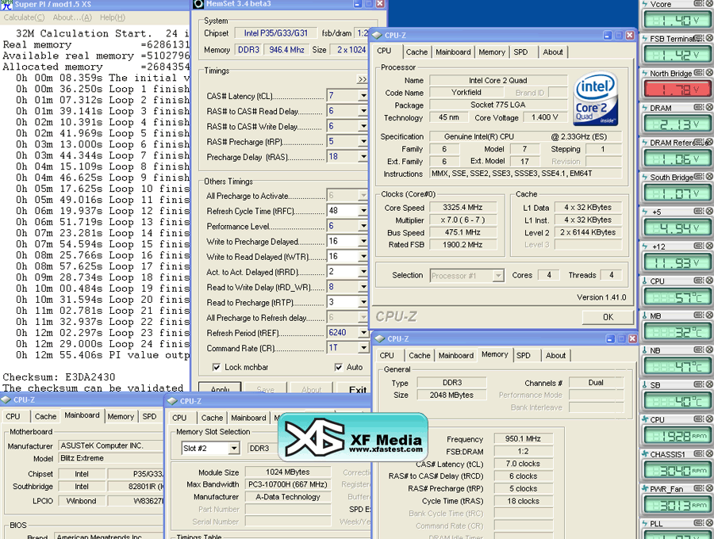Close the PWR_Fan sensor panel
The width and height of the screenshot is (714, 539).
(709, 488)
